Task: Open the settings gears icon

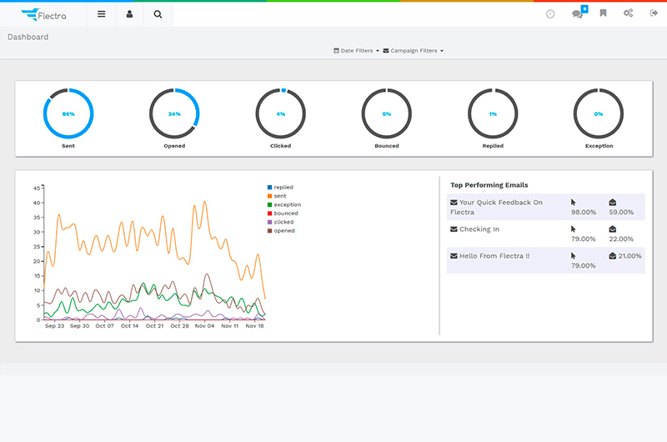Action: [x=629, y=14]
